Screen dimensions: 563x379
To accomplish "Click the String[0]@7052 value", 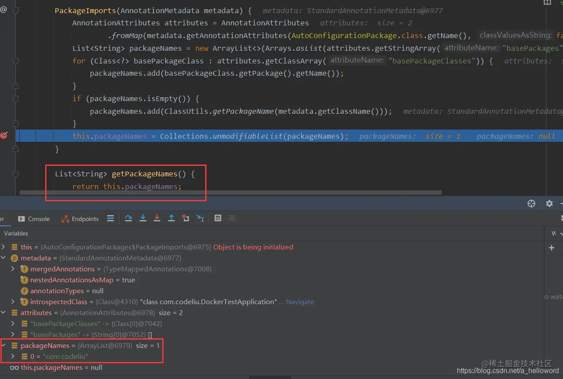I will click(119, 335).
